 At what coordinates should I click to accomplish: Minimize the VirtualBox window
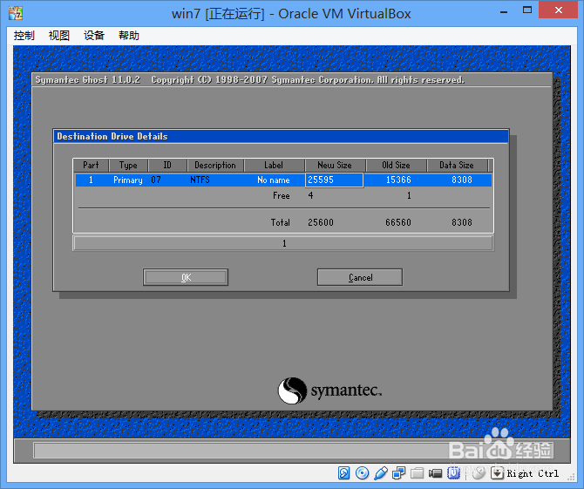click(x=504, y=11)
